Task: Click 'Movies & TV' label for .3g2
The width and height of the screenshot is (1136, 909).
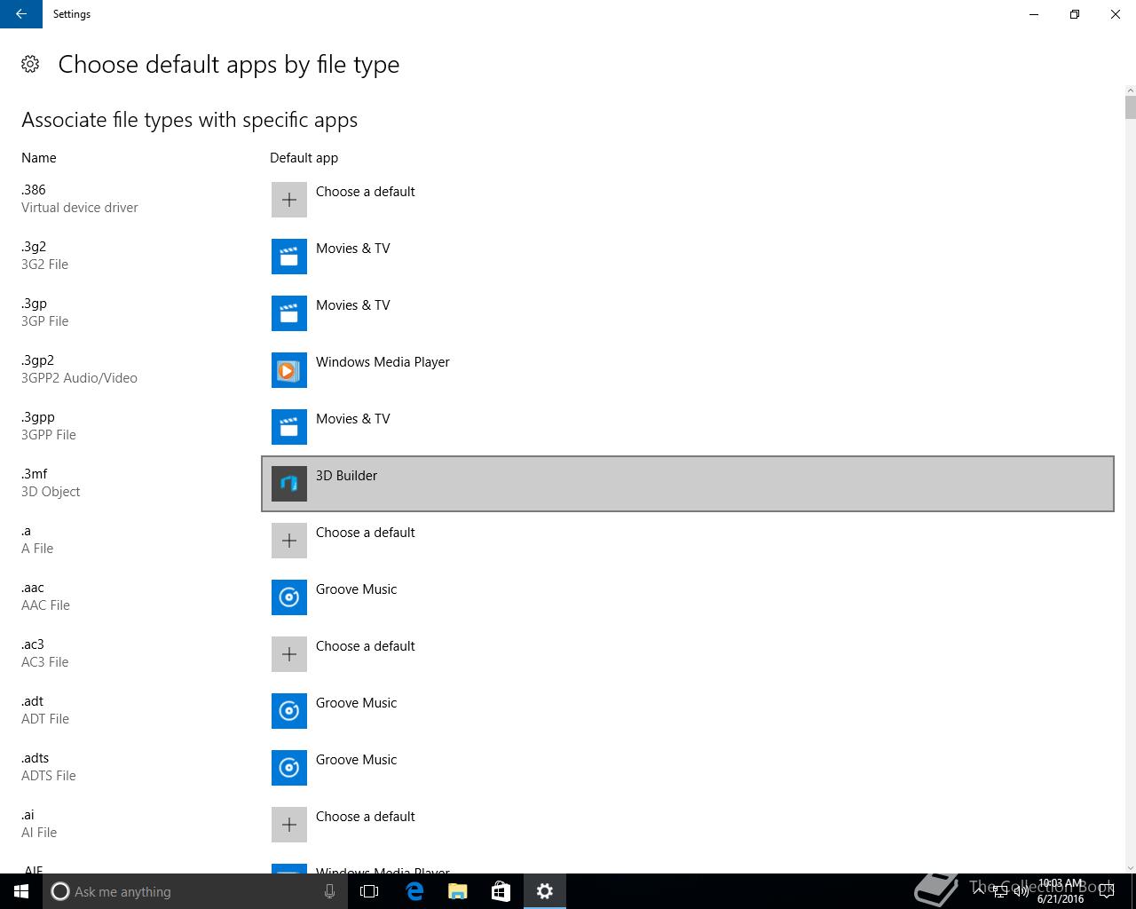Action: [353, 249]
